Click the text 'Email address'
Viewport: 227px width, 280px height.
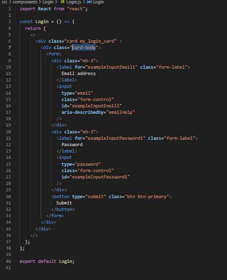coord(78,74)
